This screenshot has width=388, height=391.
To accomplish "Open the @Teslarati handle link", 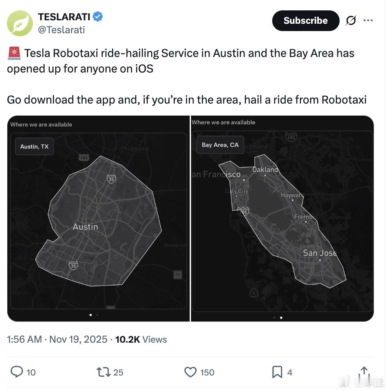I will pos(61,30).
